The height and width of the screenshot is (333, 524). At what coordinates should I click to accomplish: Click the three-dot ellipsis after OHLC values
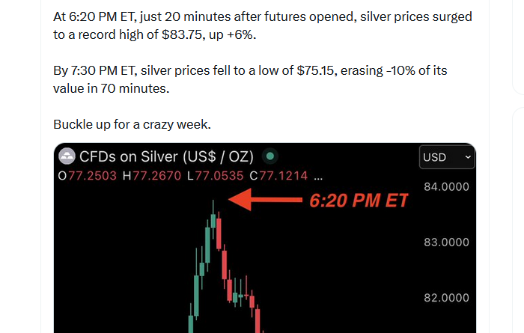318,177
